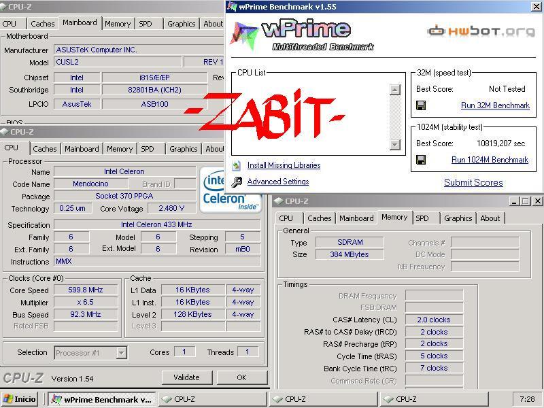Minimize the CPU-Z Memory window
This screenshot has width=544, height=408.
(515, 201)
